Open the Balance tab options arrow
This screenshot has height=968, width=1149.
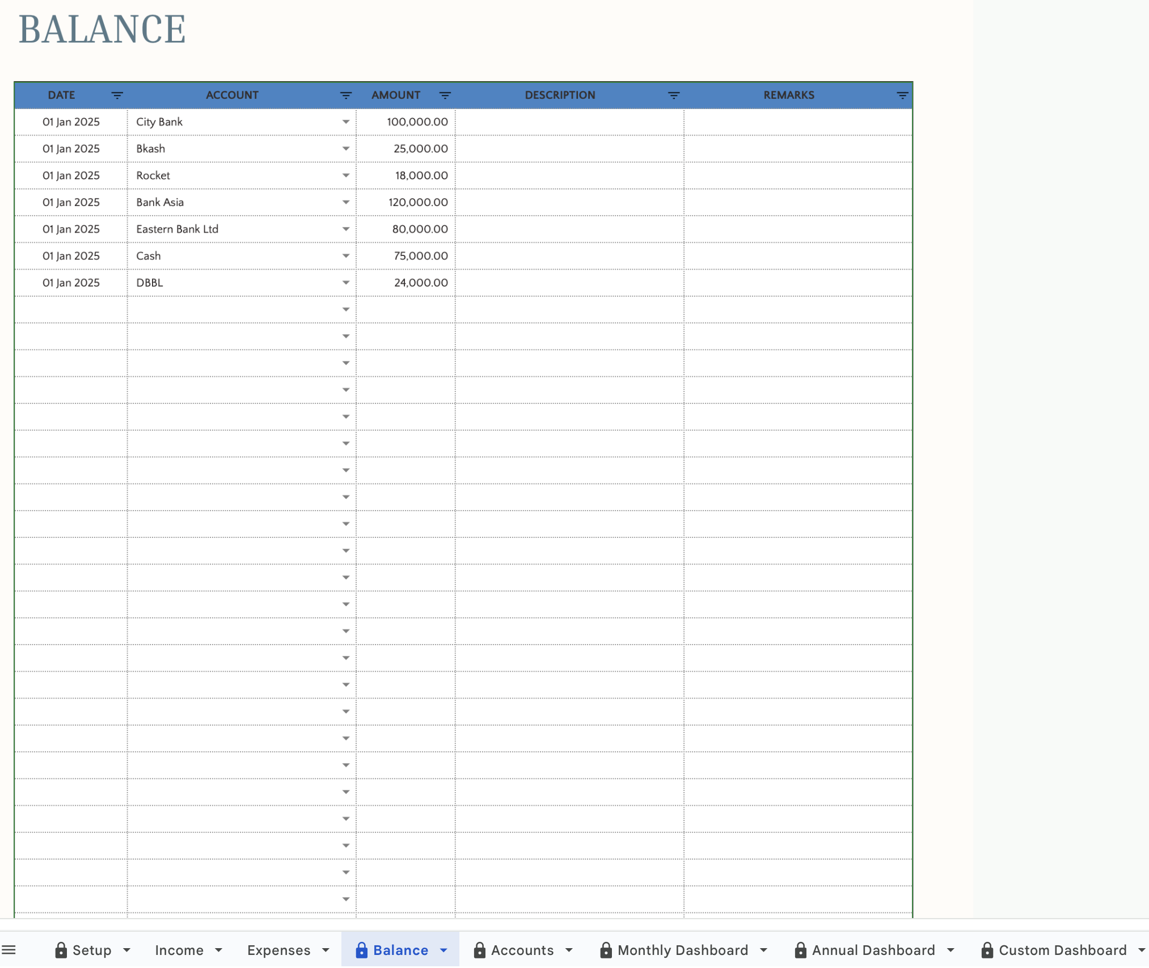coord(443,950)
